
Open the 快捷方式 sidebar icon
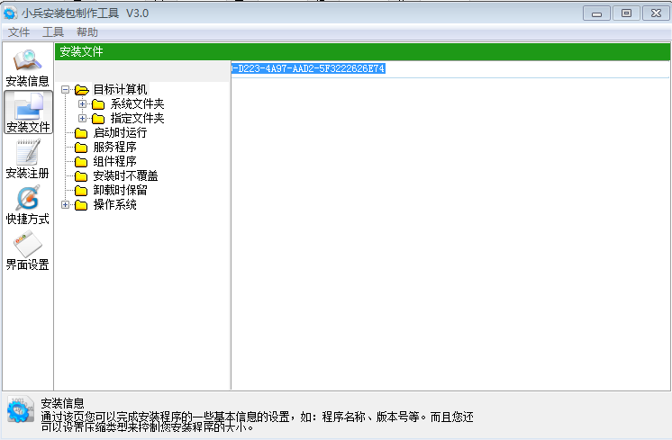27,204
